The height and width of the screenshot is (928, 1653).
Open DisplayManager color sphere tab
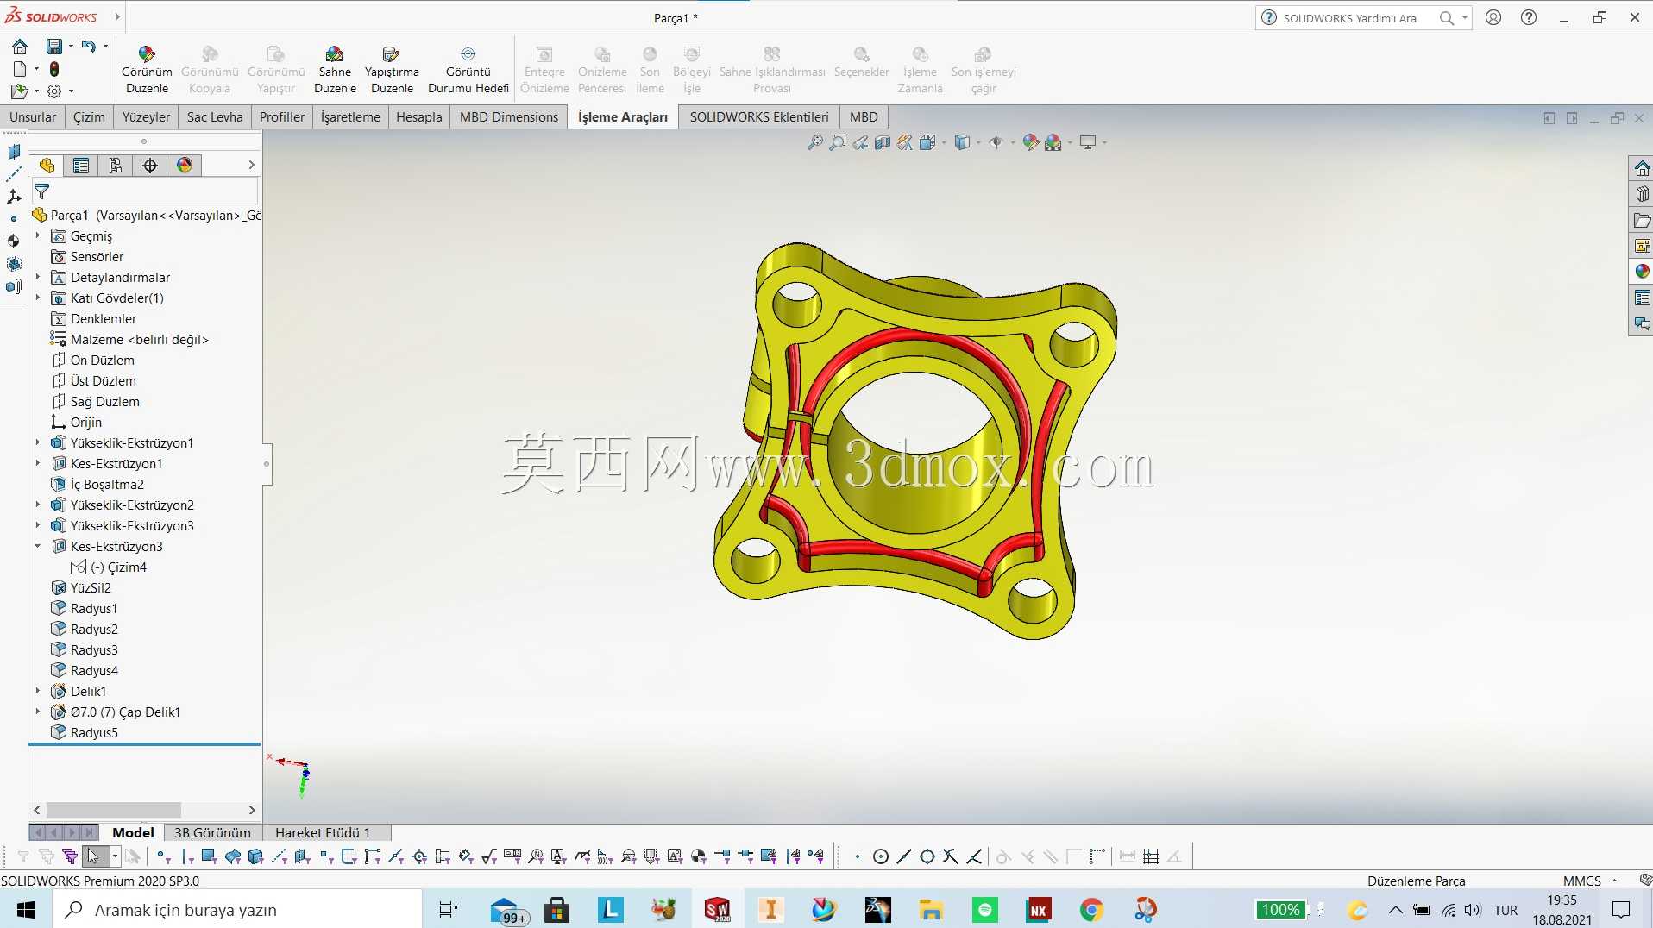click(185, 166)
